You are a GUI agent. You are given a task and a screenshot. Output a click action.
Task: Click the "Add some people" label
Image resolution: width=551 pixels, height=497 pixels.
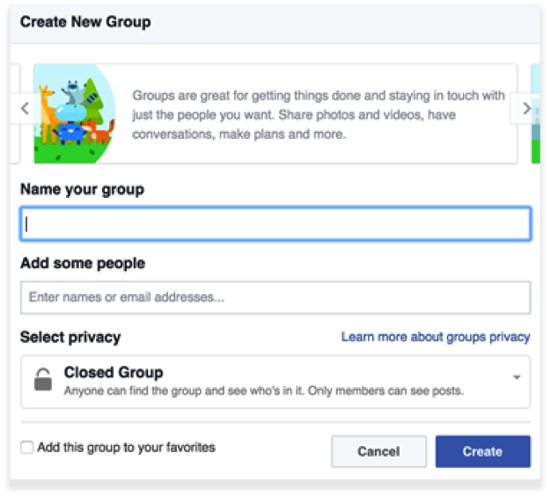pos(83,263)
